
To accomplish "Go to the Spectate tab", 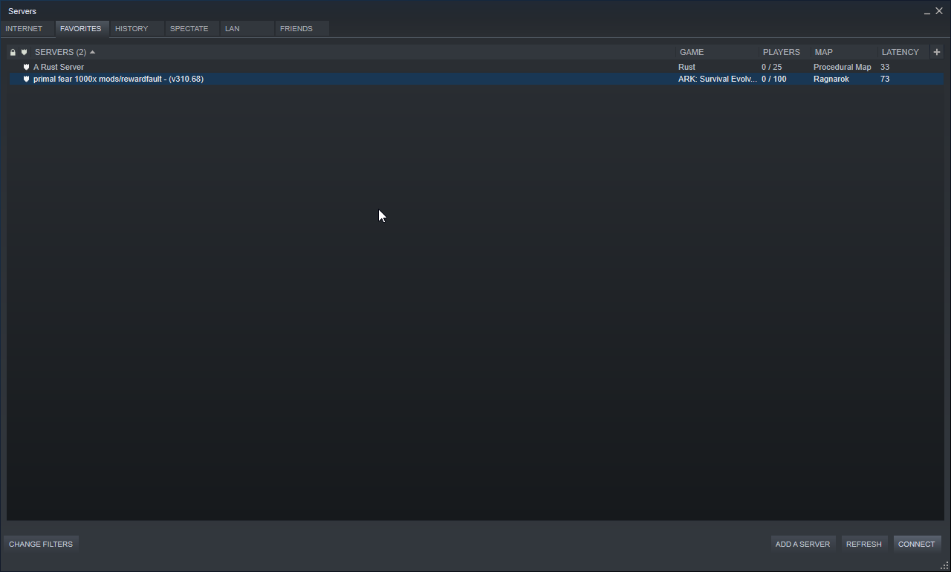I will coord(189,29).
